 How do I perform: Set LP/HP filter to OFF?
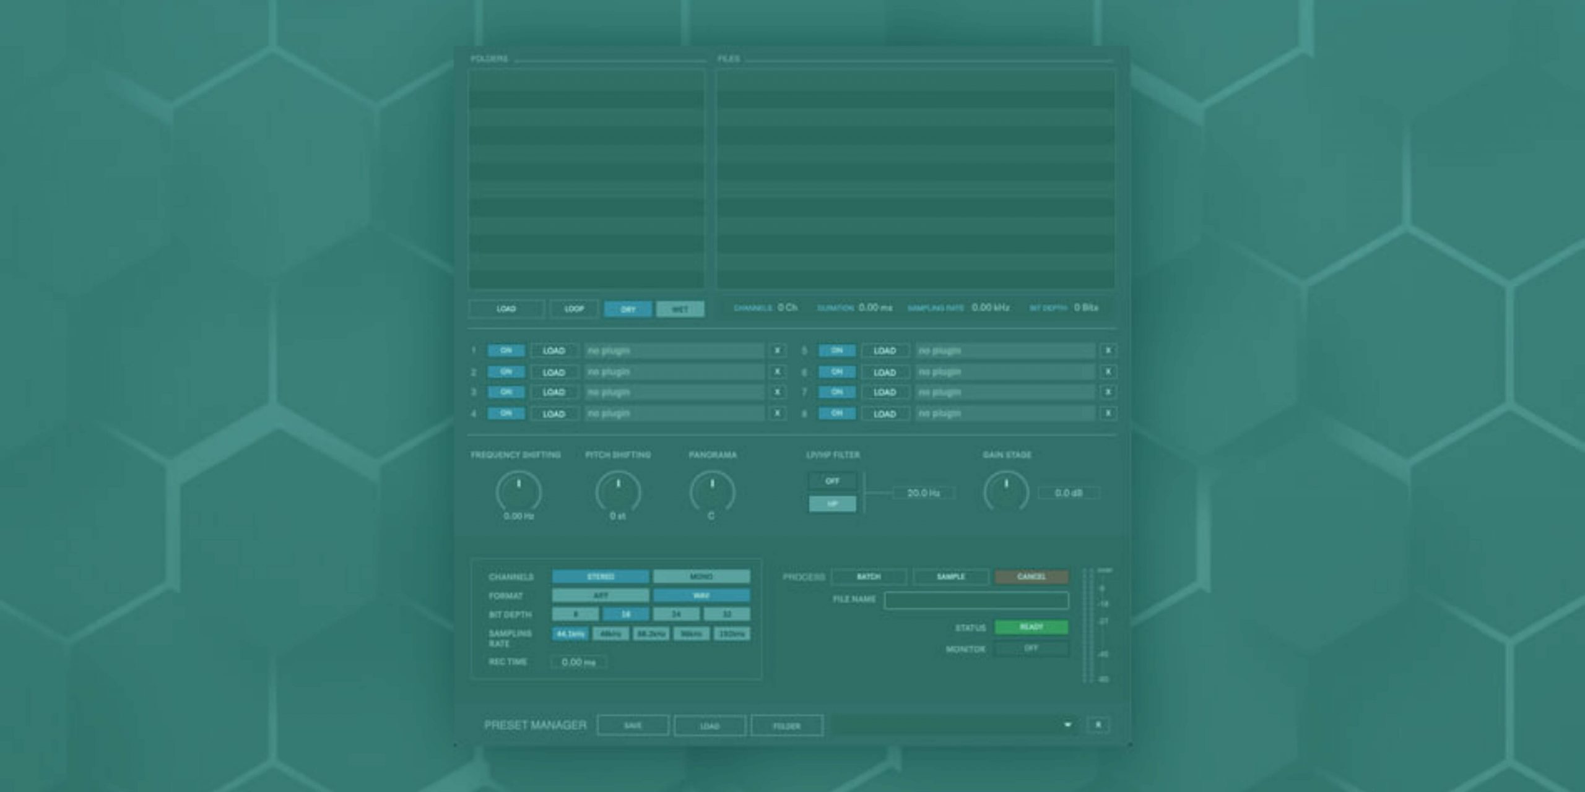[832, 481]
